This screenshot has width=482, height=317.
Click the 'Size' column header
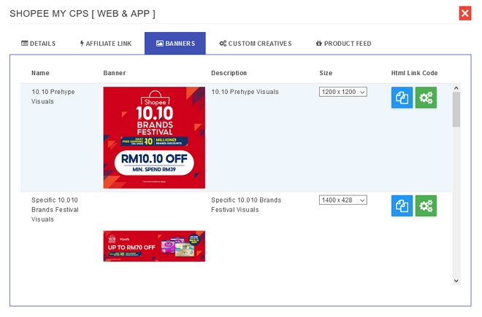(x=326, y=73)
